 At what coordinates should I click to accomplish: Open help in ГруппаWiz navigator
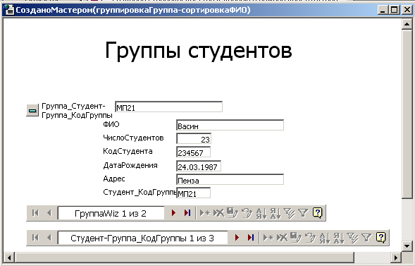point(317,213)
